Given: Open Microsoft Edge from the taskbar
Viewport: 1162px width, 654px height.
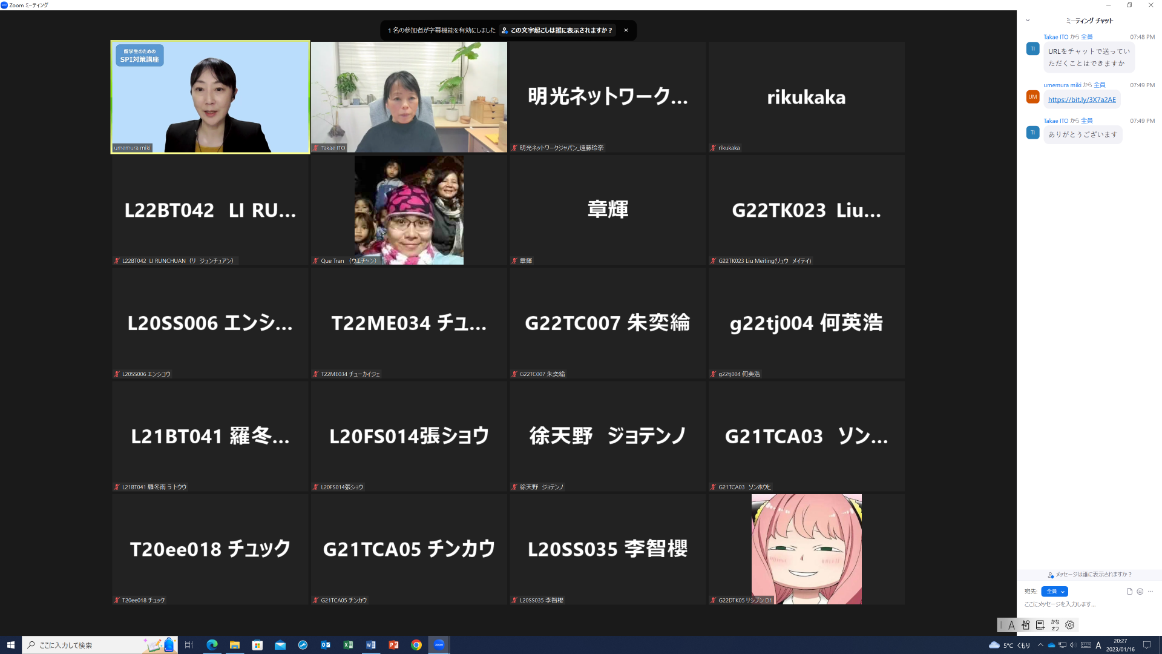Looking at the screenshot, I should (212, 645).
